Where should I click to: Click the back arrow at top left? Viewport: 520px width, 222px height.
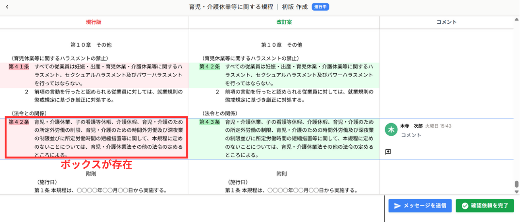(7, 7)
